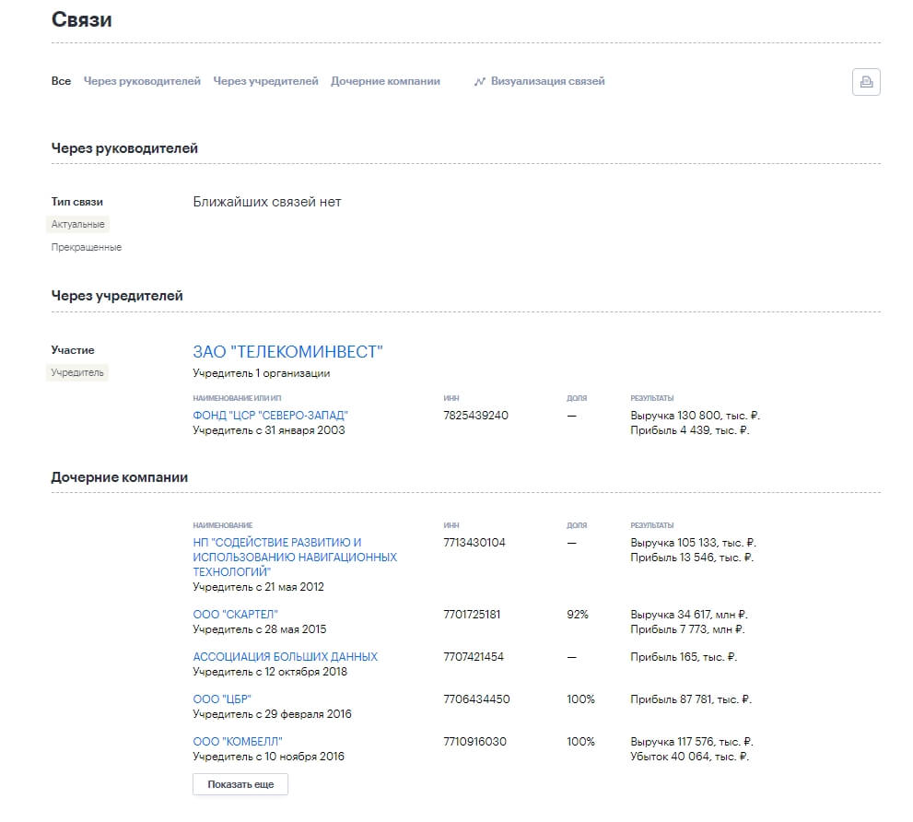Click АССОЦИАЦИЯ БОЛЬШИХ ДАННЫХ link

(x=285, y=657)
